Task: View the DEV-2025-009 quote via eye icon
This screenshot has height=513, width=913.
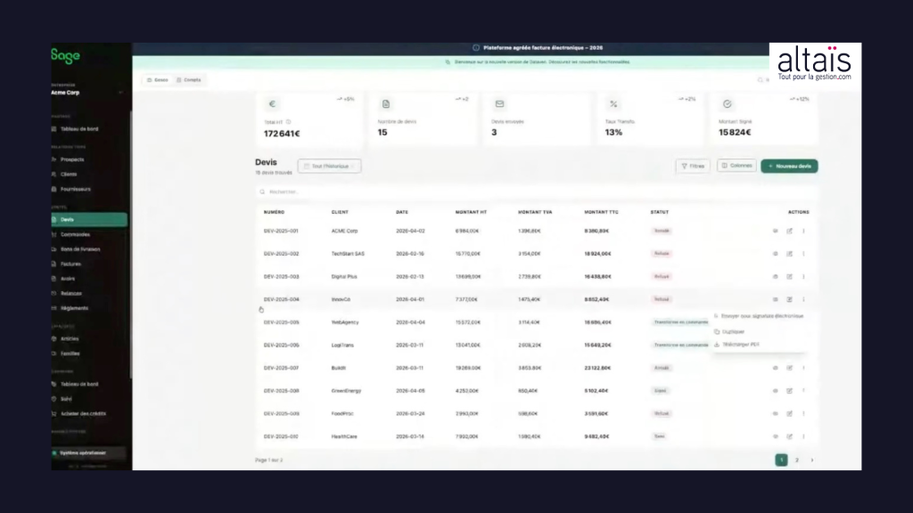Action: click(x=775, y=413)
